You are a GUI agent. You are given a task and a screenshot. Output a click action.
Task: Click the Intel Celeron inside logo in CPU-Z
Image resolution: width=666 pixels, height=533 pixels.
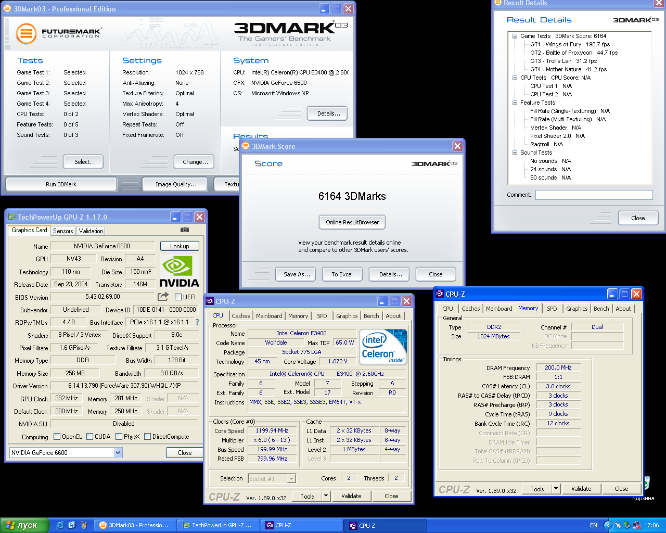point(383,347)
